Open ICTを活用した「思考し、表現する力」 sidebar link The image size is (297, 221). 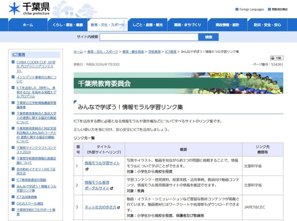36,92
